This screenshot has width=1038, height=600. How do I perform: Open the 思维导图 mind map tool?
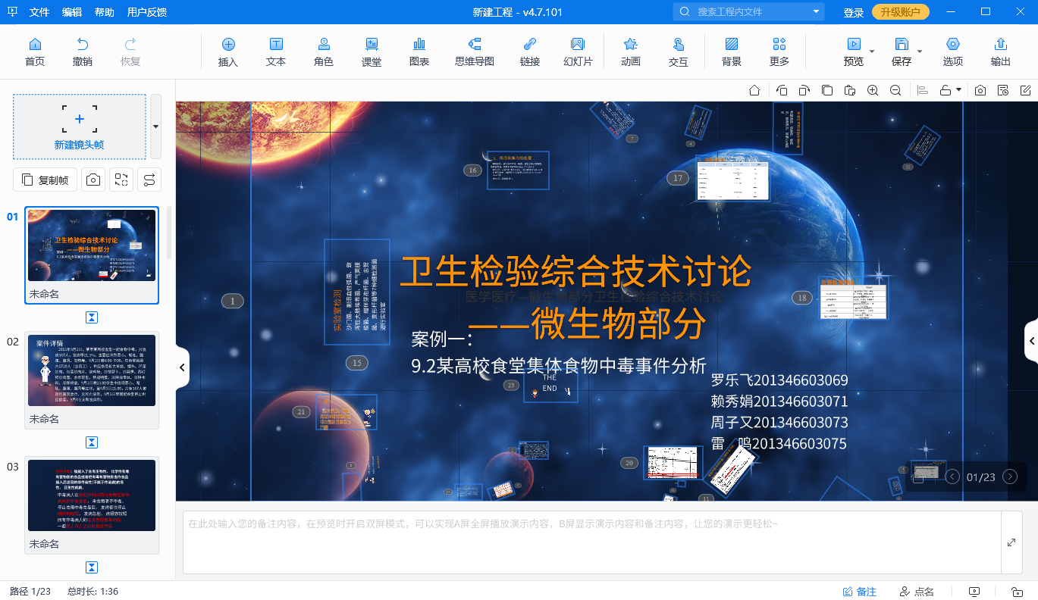475,52
